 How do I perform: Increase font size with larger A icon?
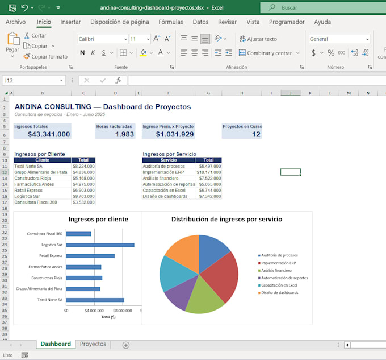coord(157,39)
